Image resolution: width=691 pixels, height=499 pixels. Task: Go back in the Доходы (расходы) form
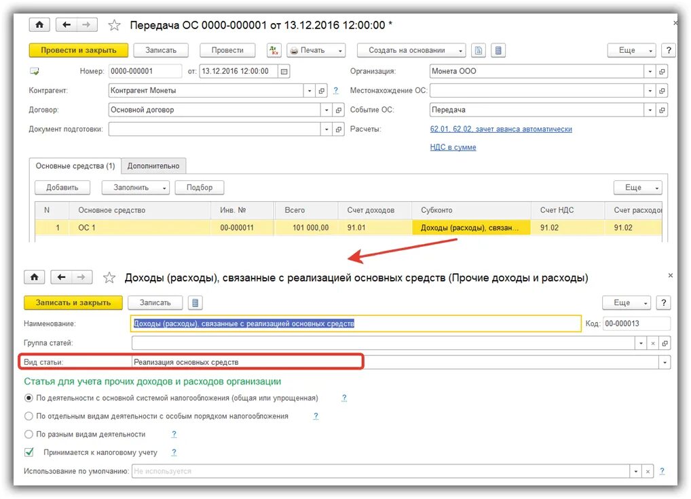pos(61,277)
